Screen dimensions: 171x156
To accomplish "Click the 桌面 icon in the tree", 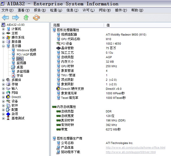I will click(13, 67).
